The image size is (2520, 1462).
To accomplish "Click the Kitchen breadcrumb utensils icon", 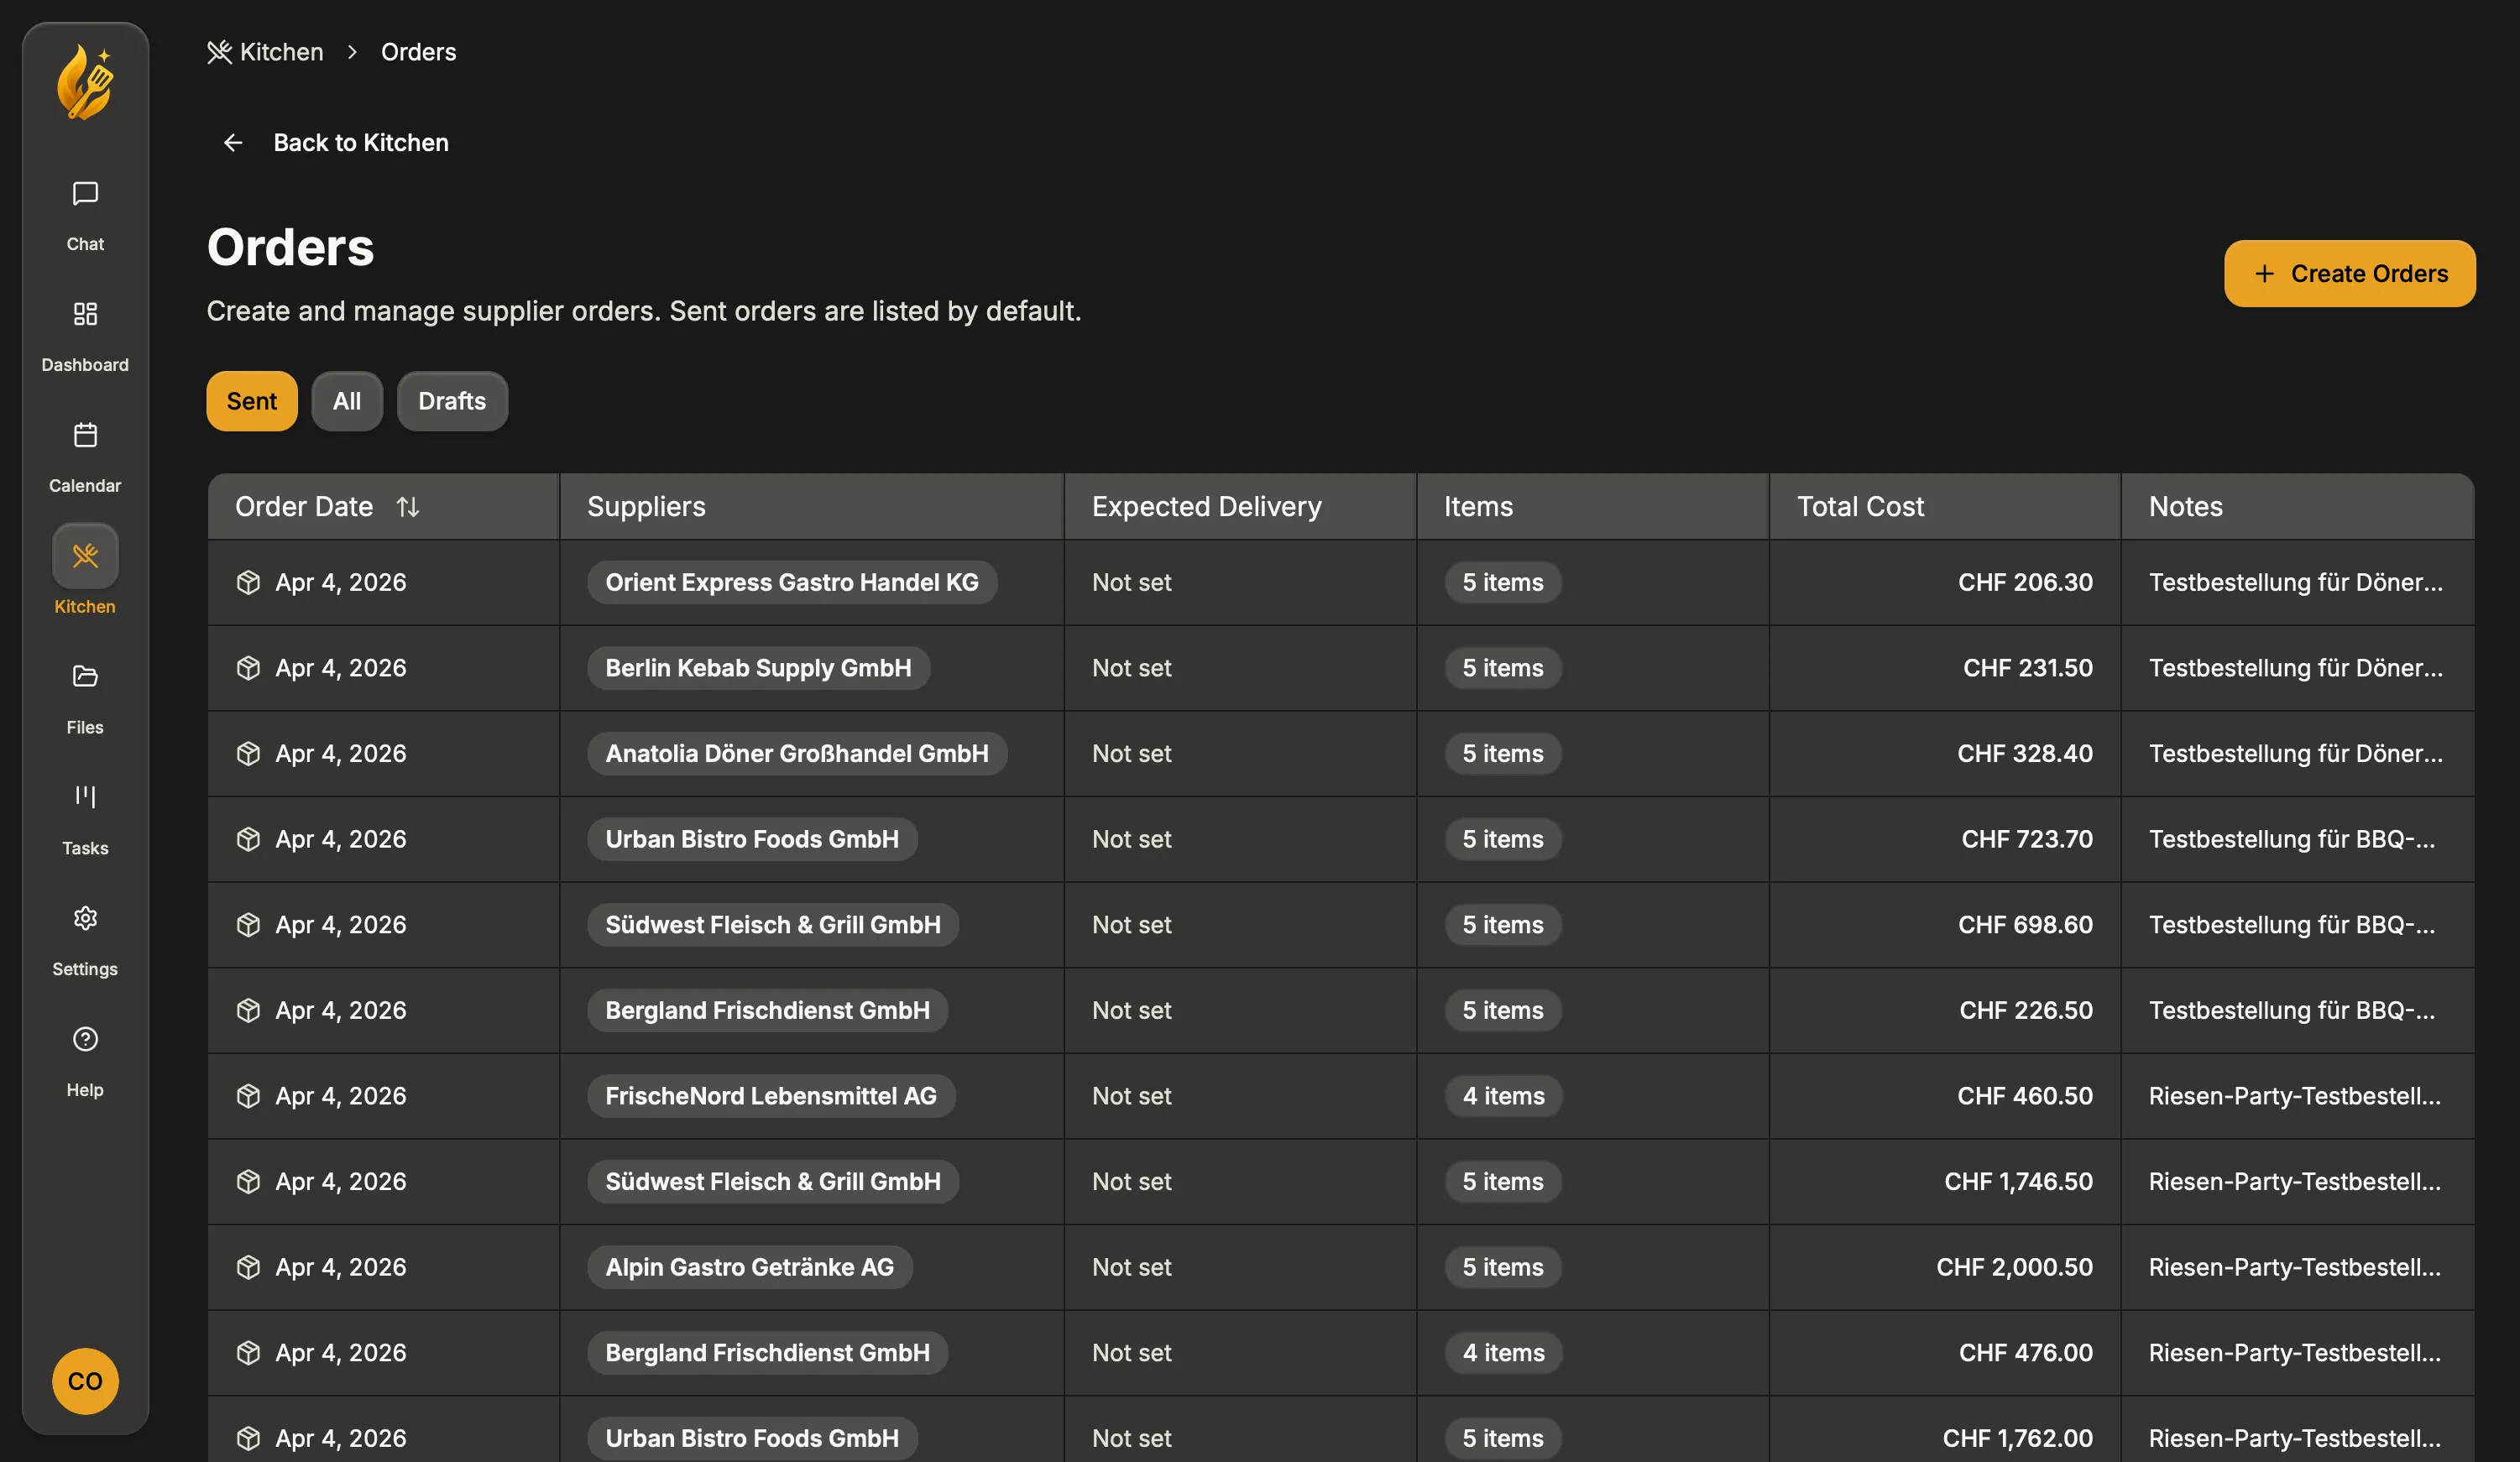I will click(x=219, y=52).
